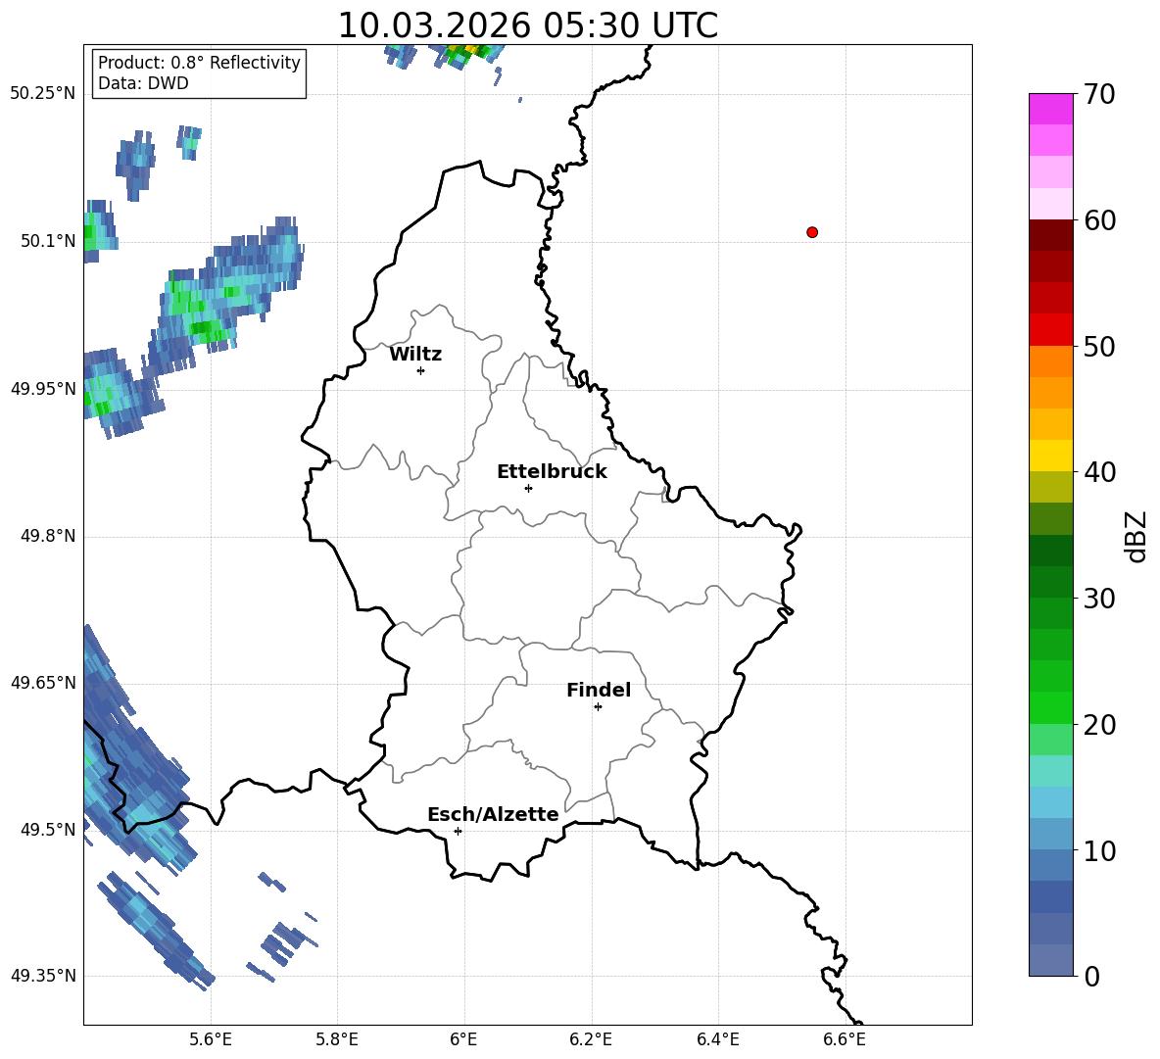Viewport: 1160px width, 1059px height.
Task: Pick the dark maroon segment below 60
Action: point(1050,235)
